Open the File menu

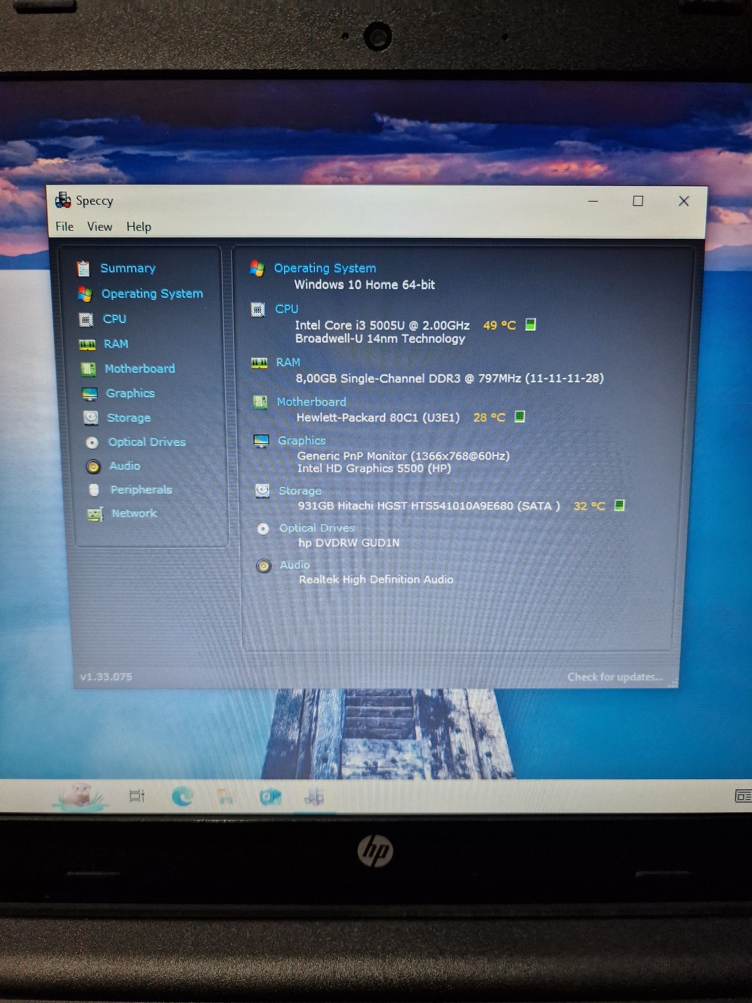65,227
